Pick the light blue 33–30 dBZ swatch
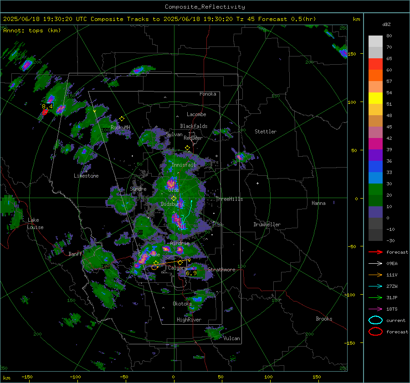 point(375,178)
